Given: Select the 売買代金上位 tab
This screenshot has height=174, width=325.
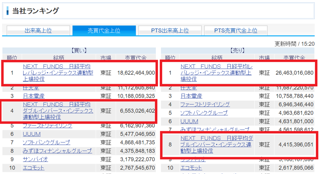Looking at the screenshot, I should [104, 30].
